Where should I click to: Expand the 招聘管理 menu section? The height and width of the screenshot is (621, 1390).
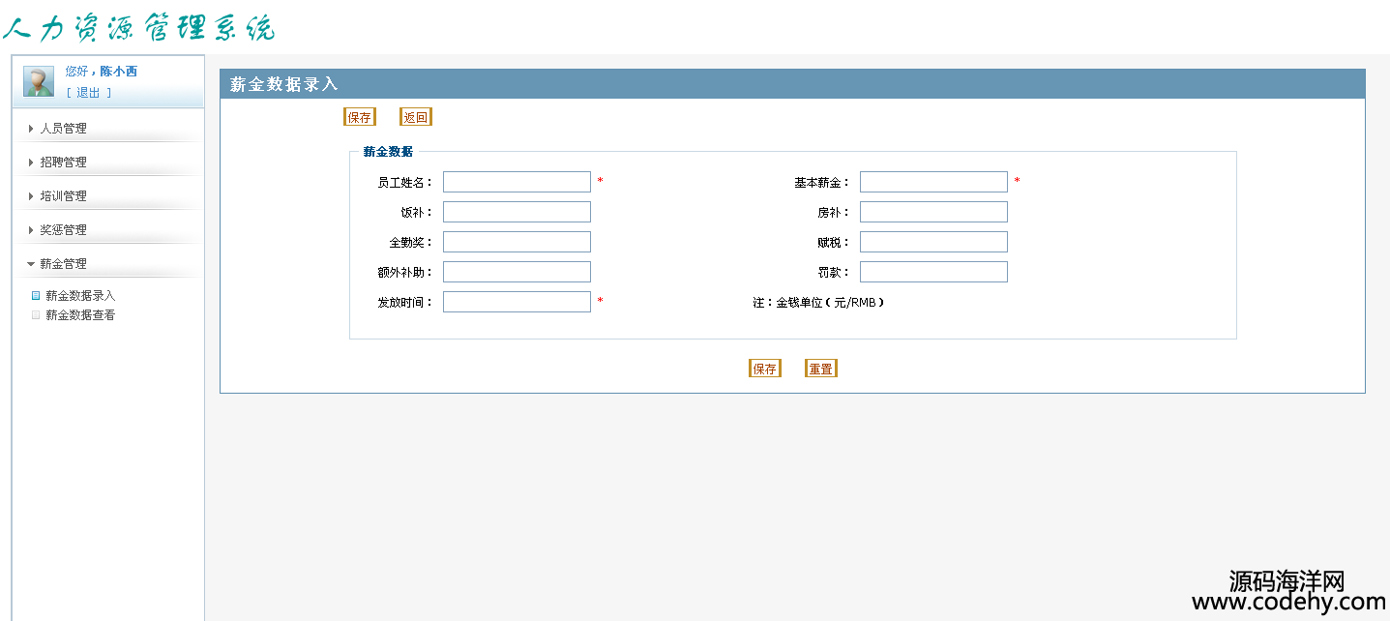point(63,163)
